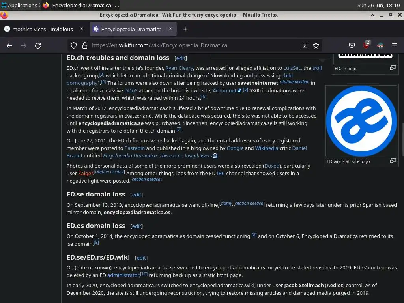Jump to citation reference [8]
Screen dimensions: 404x303
(x=254, y=235)
